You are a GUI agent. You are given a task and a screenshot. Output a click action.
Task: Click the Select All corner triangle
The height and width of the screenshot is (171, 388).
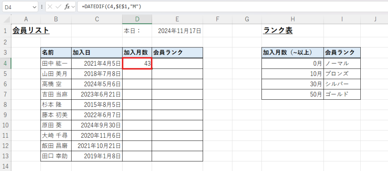pyautogui.click(x=6, y=19)
